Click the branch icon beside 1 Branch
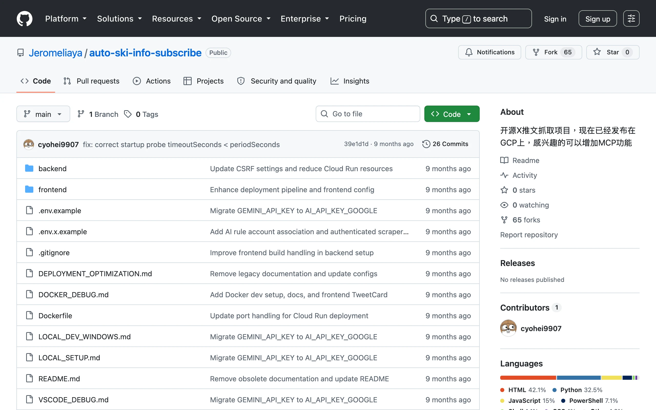This screenshot has height=410, width=656. point(81,114)
